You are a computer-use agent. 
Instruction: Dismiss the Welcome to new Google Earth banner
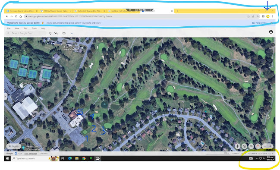(271, 23)
